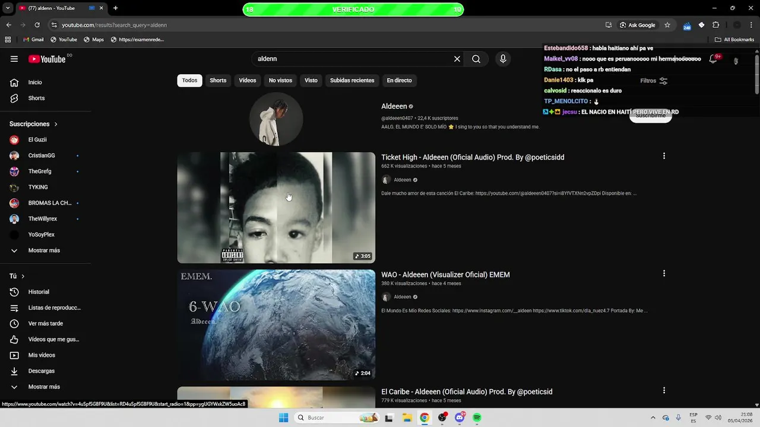The height and width of the screenshot is (427, 760).
Task: Run search with the magnifier button
Action: (476, 59)
